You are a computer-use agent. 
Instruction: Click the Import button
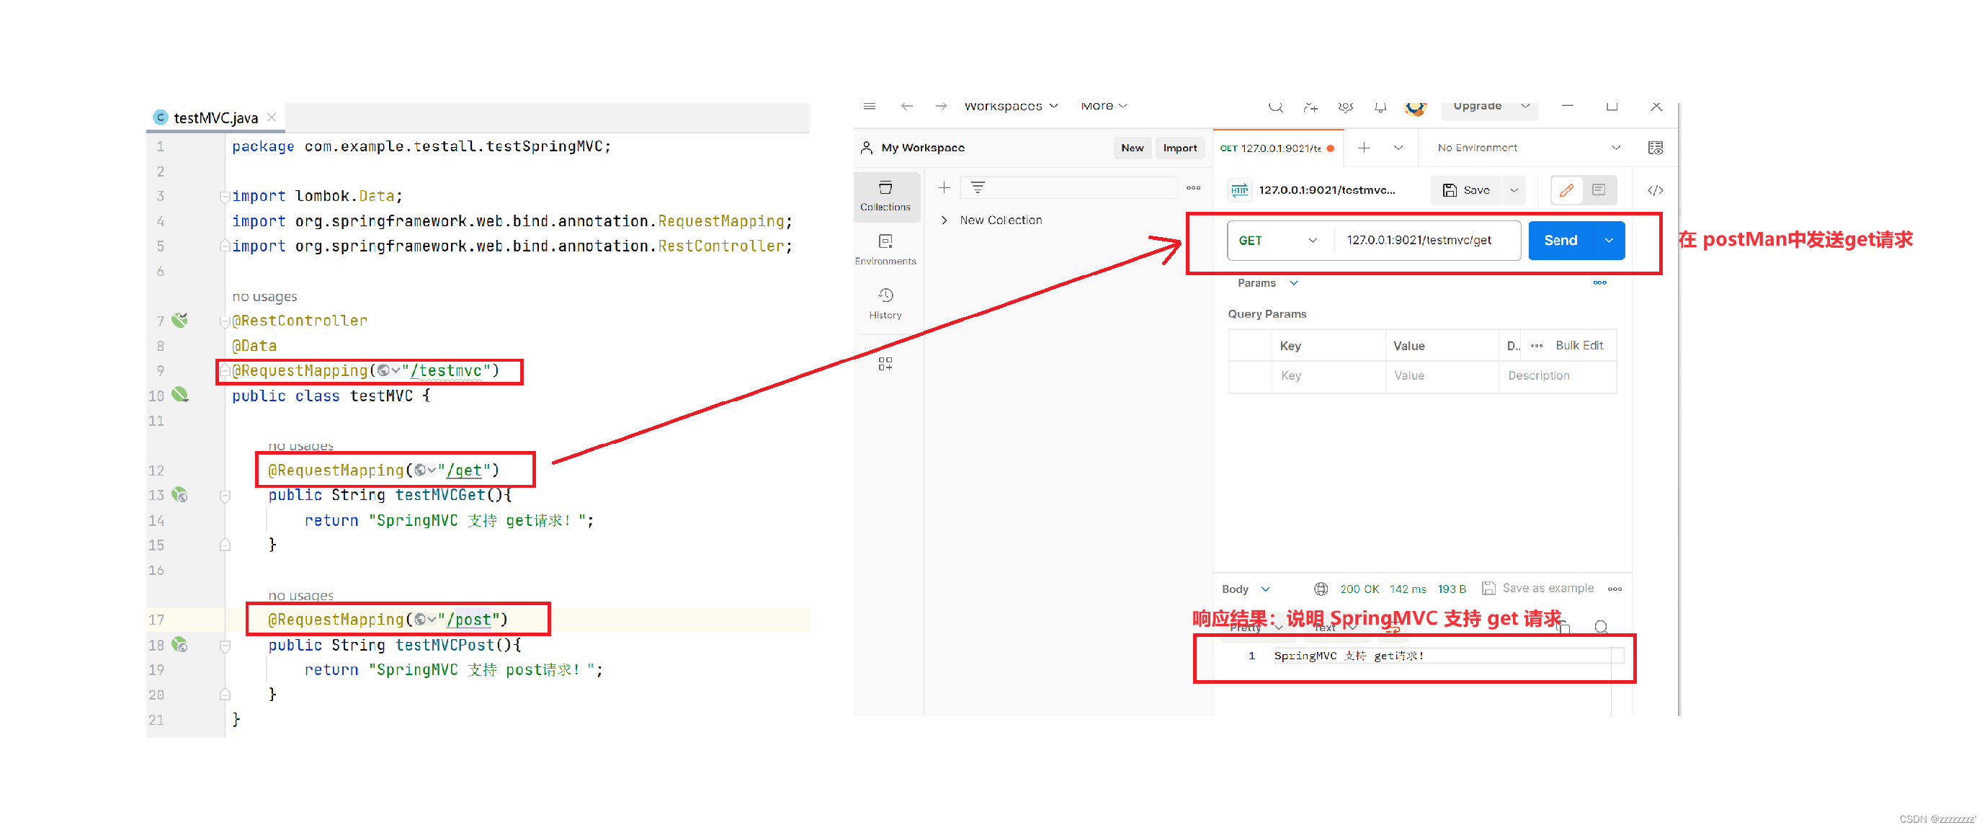1179,148
